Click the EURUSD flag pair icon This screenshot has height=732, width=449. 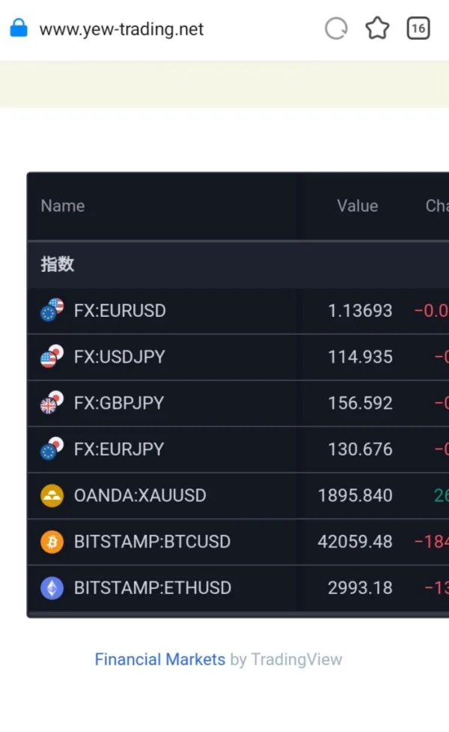[52, 310]
